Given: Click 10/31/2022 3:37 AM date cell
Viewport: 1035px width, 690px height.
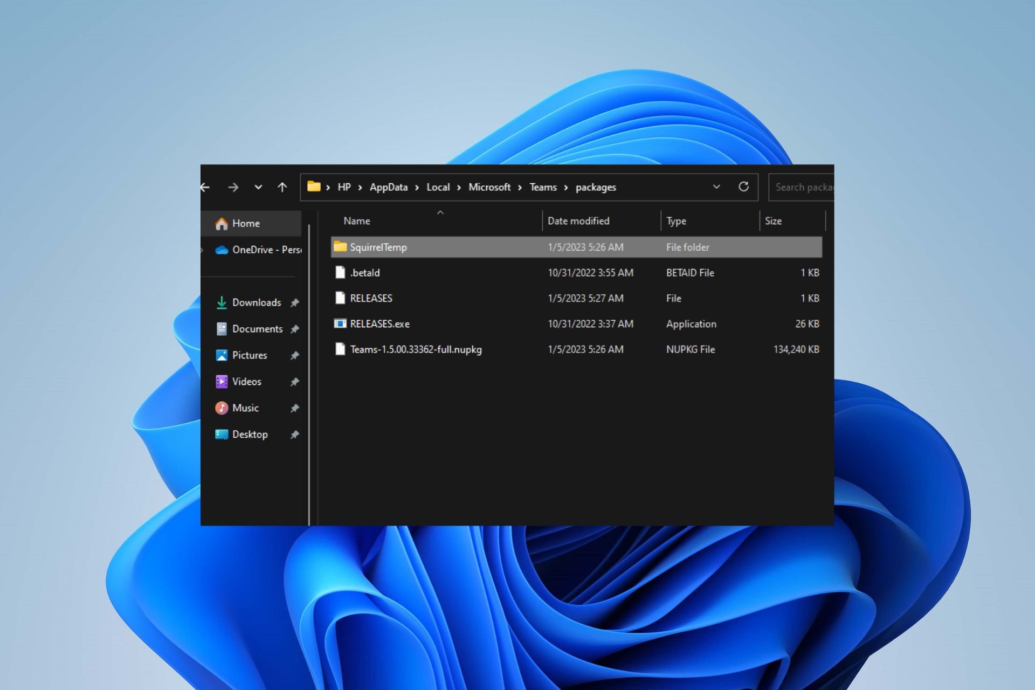Looking at the screenshot, I should pos(590,324).
